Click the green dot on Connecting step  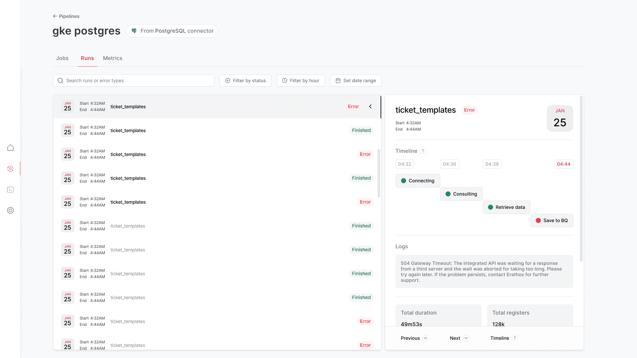coord(404,181)
